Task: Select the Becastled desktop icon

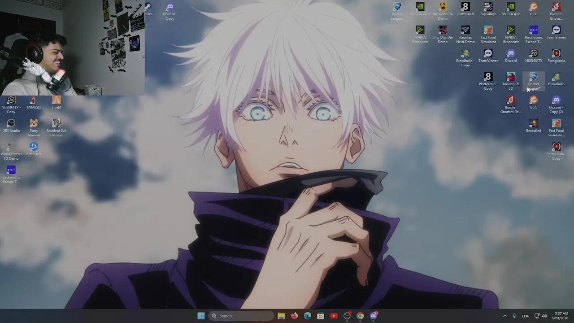Action: point(533,126)
